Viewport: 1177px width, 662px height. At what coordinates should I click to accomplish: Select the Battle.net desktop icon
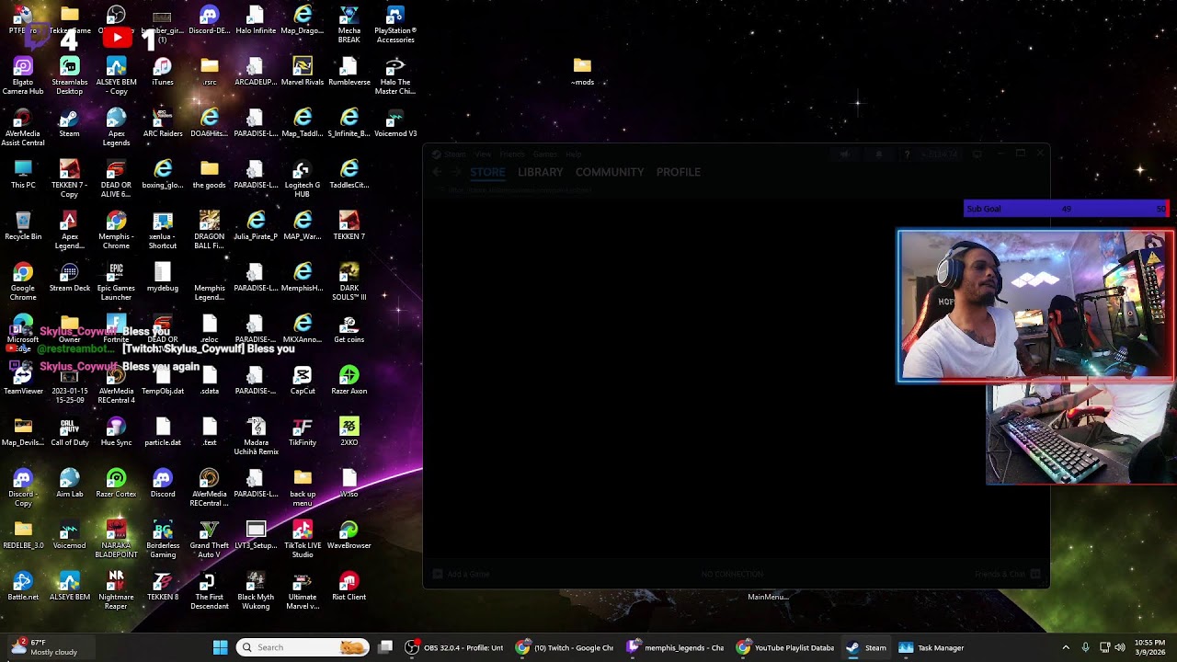click(23, 587)
